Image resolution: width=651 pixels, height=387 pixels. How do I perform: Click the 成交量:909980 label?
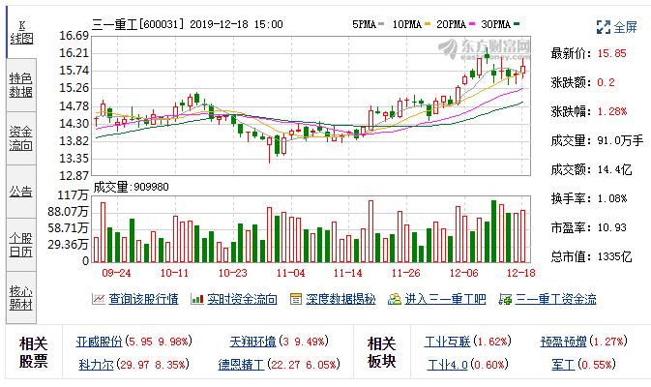point(131,187)
